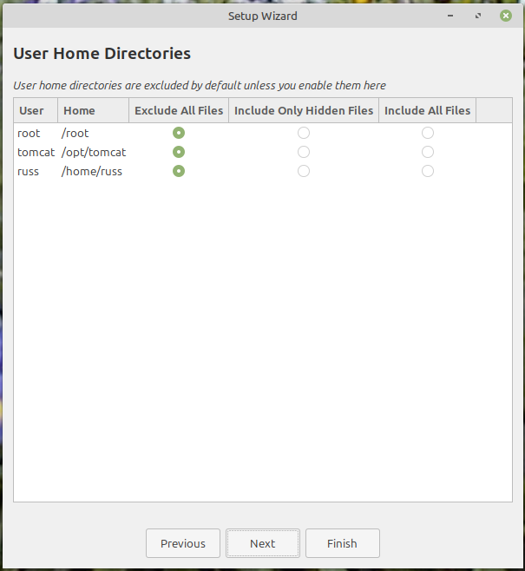Click the Include All Files column header
The height and width of the screenshot is (571, 525).
(x=428, y=110)
